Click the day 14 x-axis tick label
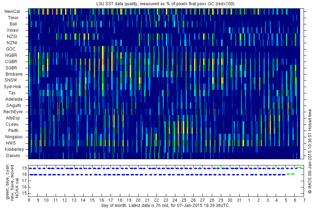313x209 pixels. [x=83, y=200]
